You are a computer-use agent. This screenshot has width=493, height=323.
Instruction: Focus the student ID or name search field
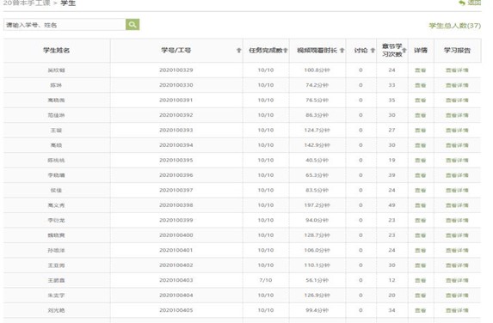tap(65, 25)
